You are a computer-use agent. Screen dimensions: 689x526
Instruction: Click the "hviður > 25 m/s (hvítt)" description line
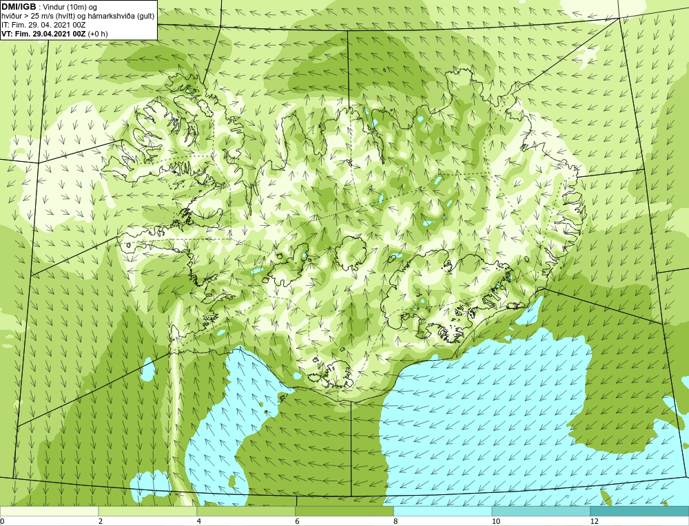pyautogui.click(x=79, y=17)
